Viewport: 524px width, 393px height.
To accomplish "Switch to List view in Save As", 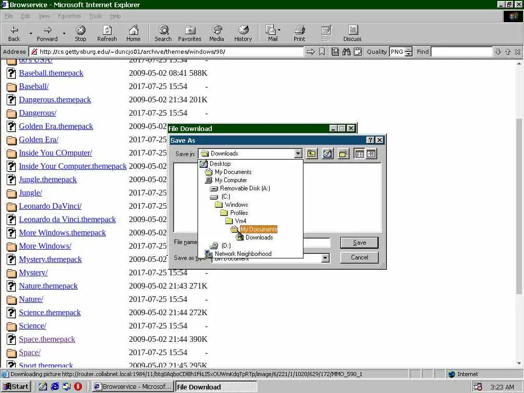I will 360,154.
